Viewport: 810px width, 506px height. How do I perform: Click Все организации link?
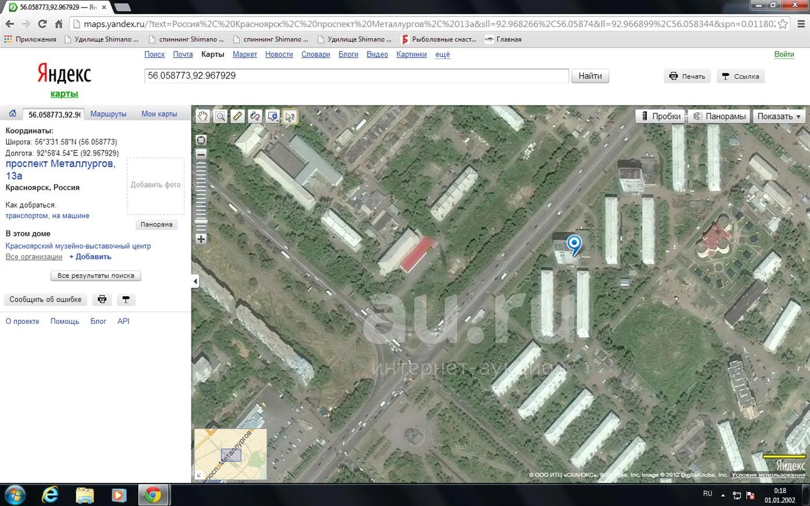pos(34,257)
